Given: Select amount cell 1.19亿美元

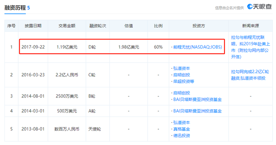Looking at the screenshot, I should (x=67, y=47).
